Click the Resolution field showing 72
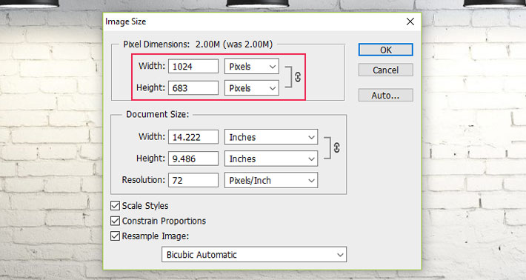The image size is (526, 280). [193, 181]
